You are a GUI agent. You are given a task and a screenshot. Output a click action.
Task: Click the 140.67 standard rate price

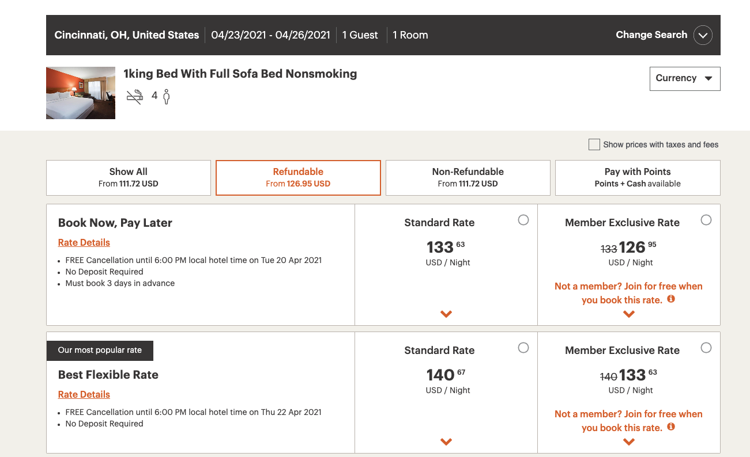446,375
